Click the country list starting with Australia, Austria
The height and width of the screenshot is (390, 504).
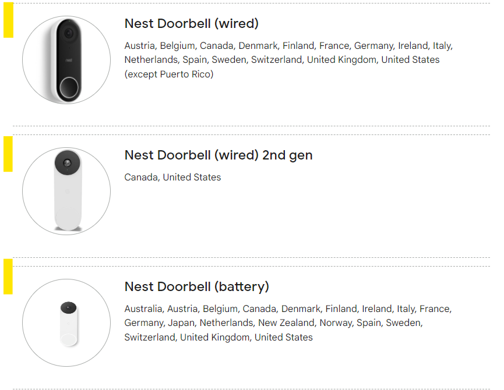[x=288, y=323]
